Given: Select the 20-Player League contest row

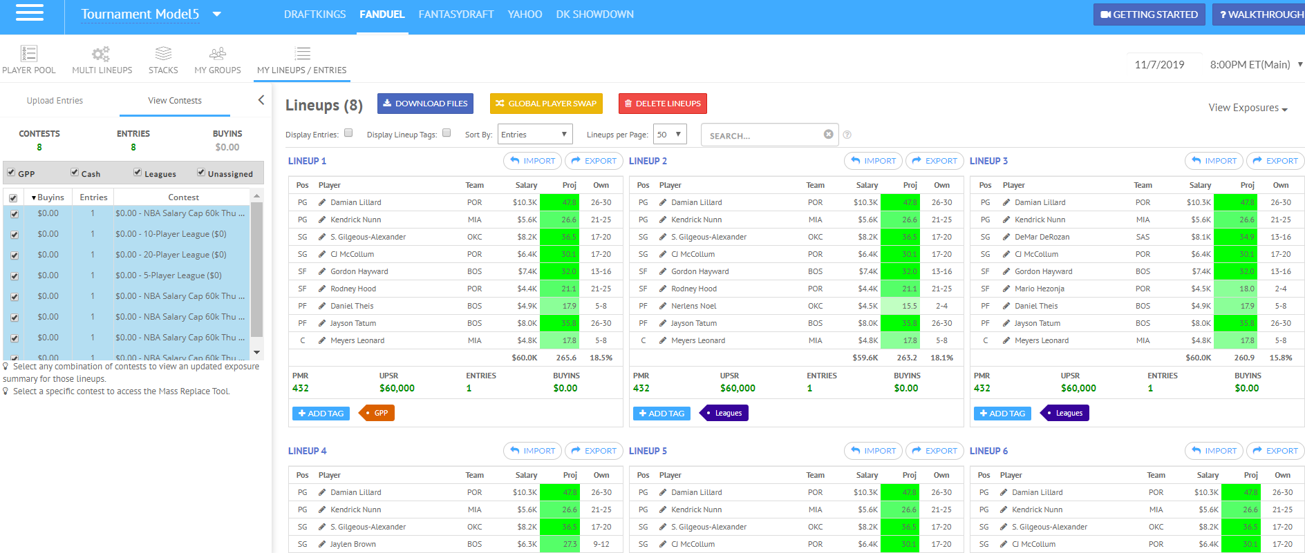Looking at the screenshot, I should tap(126, 255).
